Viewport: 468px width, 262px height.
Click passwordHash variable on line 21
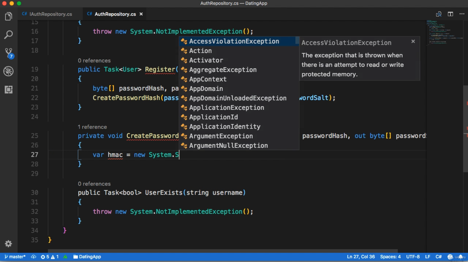point(141,88)
